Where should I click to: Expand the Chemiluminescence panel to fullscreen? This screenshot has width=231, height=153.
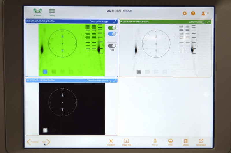click(115, 81)
